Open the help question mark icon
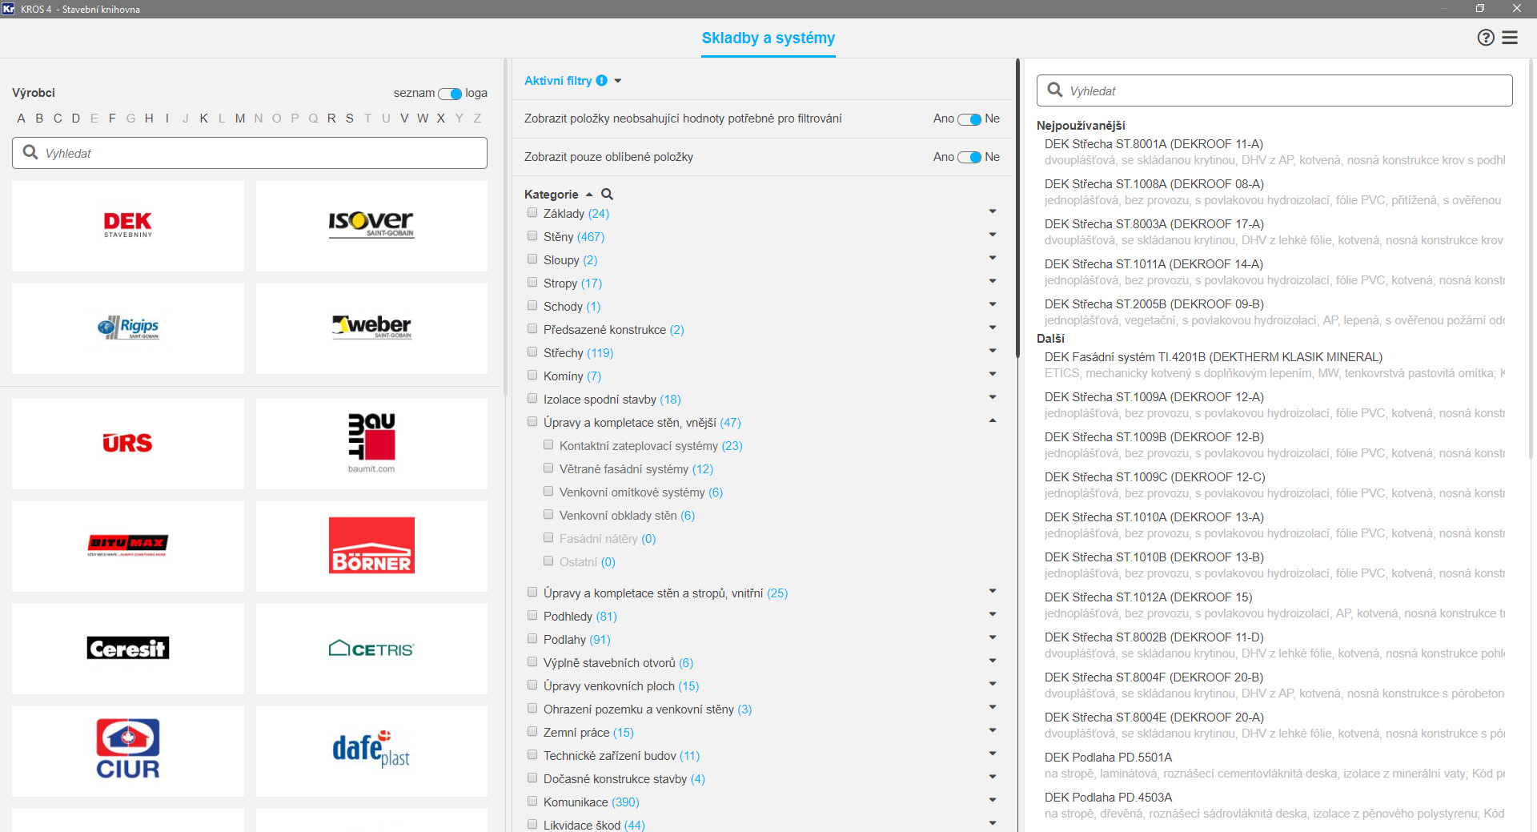This screenshot has width=1537, height=832. point(1485,38)
